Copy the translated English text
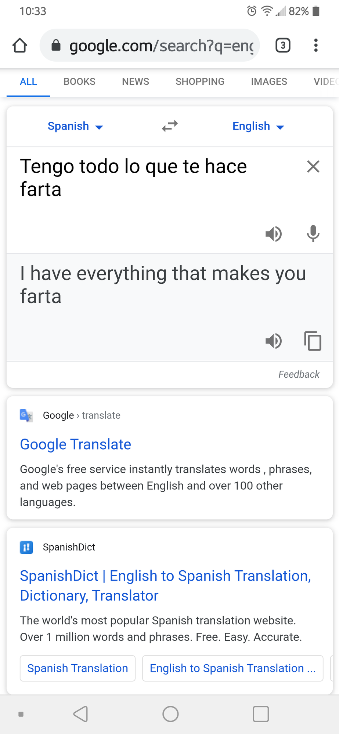Viewport: 339px width, 734px height. click(313, 341)
